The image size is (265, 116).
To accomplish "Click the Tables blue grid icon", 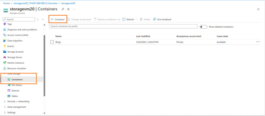I will tap(9, 96).
